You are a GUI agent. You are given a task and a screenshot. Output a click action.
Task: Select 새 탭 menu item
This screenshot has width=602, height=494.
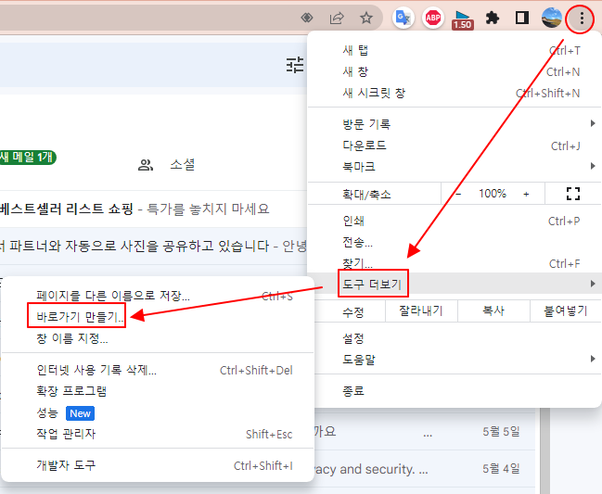(x=455, y=50)
